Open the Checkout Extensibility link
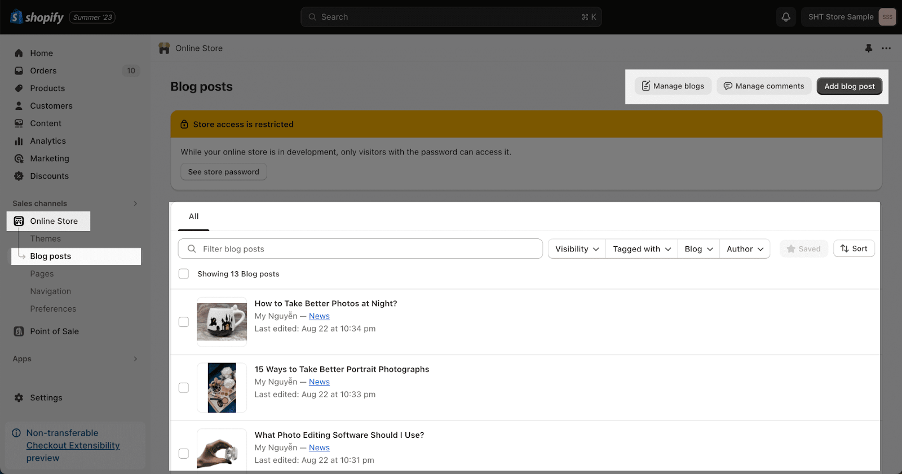Image resolution: width=902 pixels, height=474 pixels. tap(73, 445)
